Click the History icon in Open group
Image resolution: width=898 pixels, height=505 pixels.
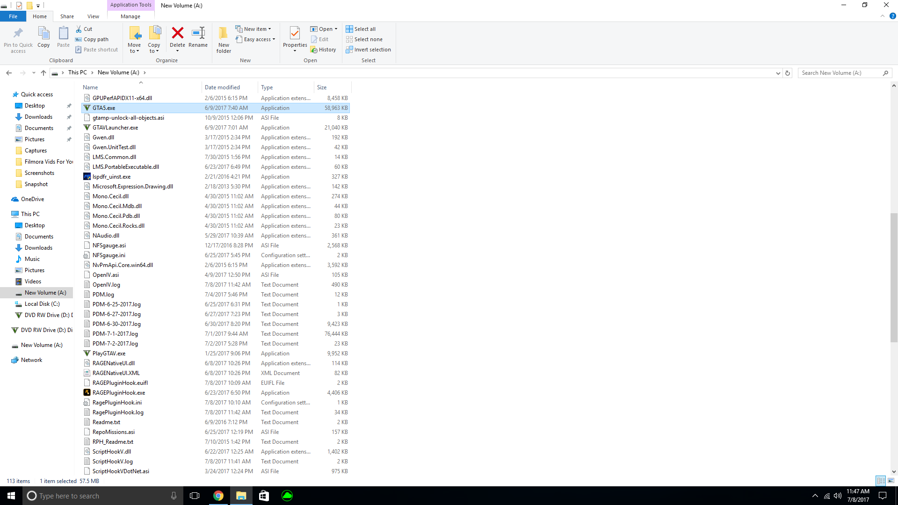323,50
